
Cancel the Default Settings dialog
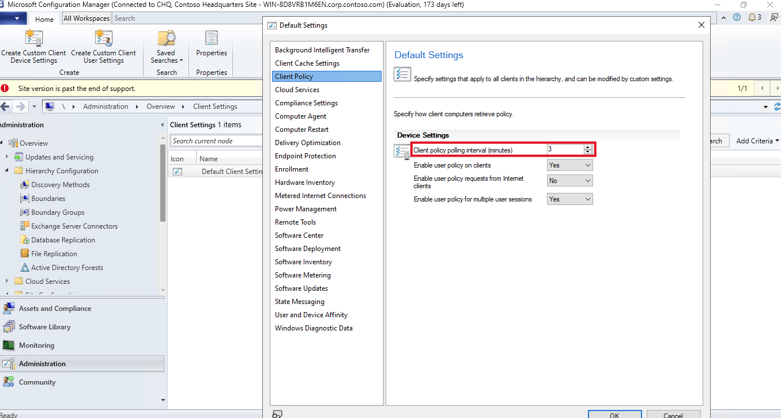673,414
